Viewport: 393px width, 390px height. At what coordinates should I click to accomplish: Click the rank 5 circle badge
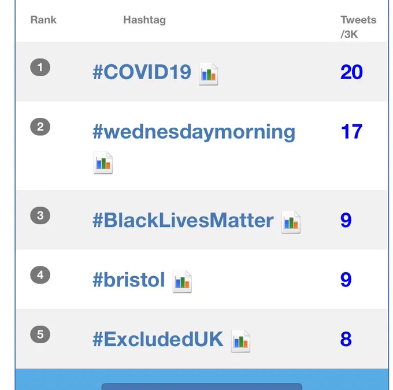pyautogui.click(x=40, y=334)
